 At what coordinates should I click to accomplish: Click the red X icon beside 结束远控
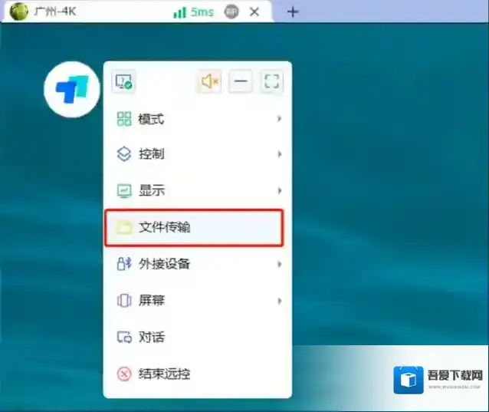pos(124,374)
